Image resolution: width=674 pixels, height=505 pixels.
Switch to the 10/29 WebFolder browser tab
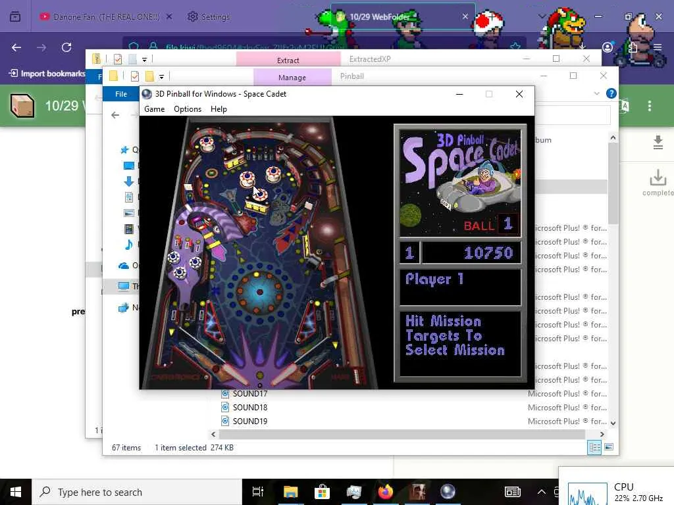tap(380, 16)
